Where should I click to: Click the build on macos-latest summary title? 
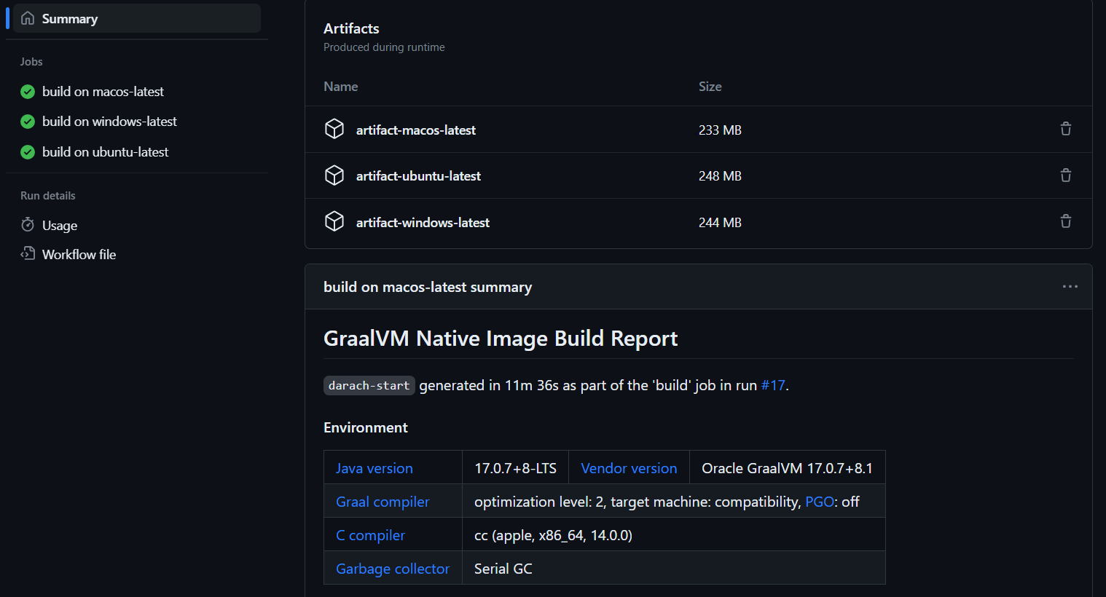click(x=428, y=287)
